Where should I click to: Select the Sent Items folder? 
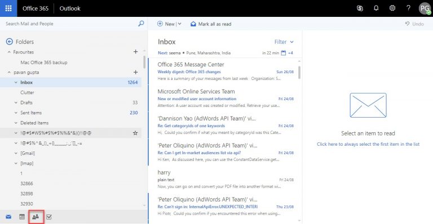tap(31, 113)
